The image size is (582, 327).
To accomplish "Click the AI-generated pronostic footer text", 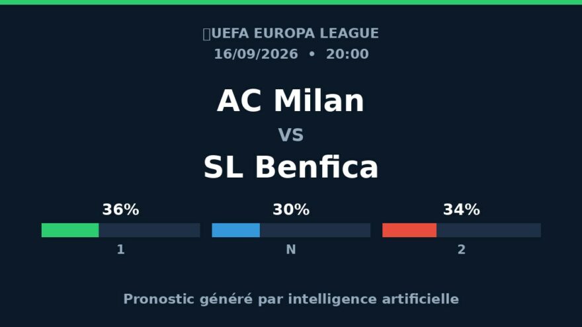I will [291, 299].
